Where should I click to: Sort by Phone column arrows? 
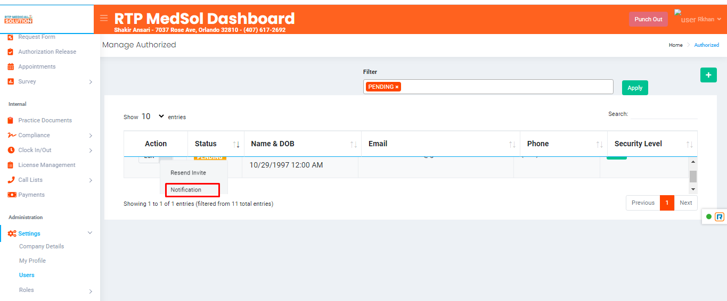[600, 144]
